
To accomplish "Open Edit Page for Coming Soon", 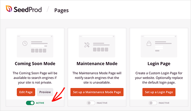I will 26,92.
